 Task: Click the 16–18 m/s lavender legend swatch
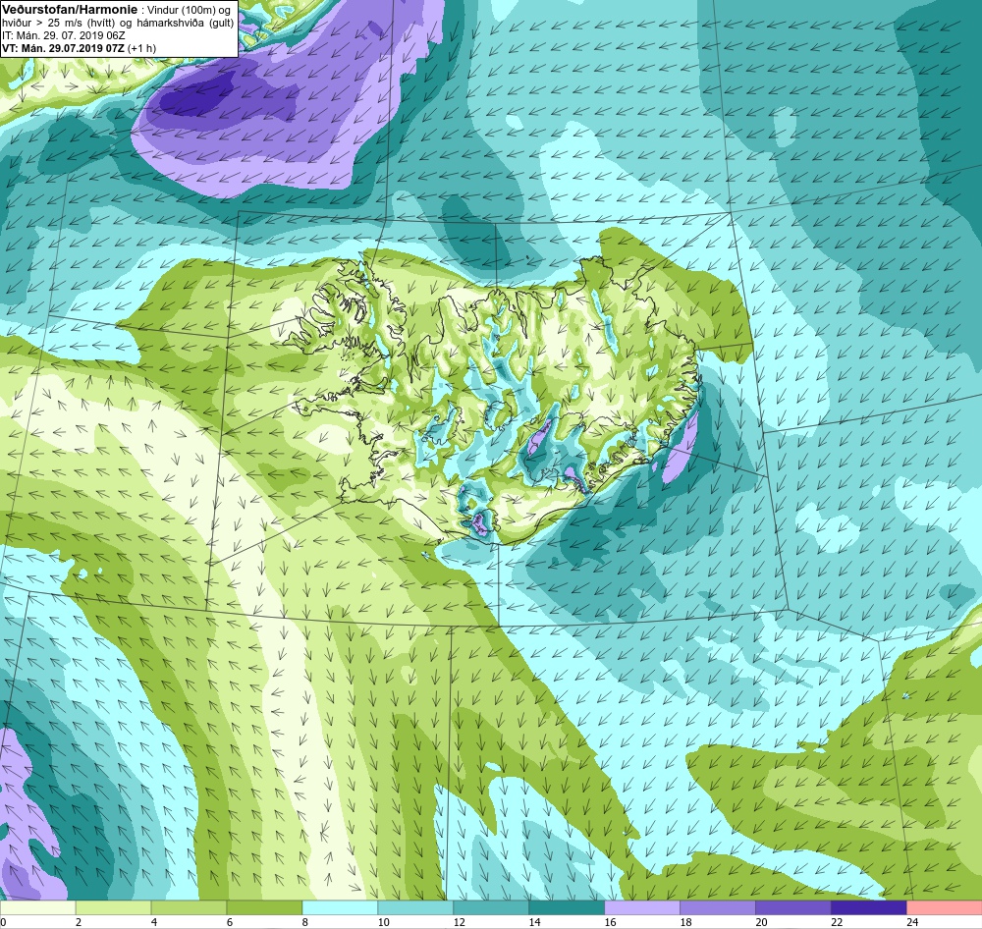pyautogui.click(x=642, y=907)
